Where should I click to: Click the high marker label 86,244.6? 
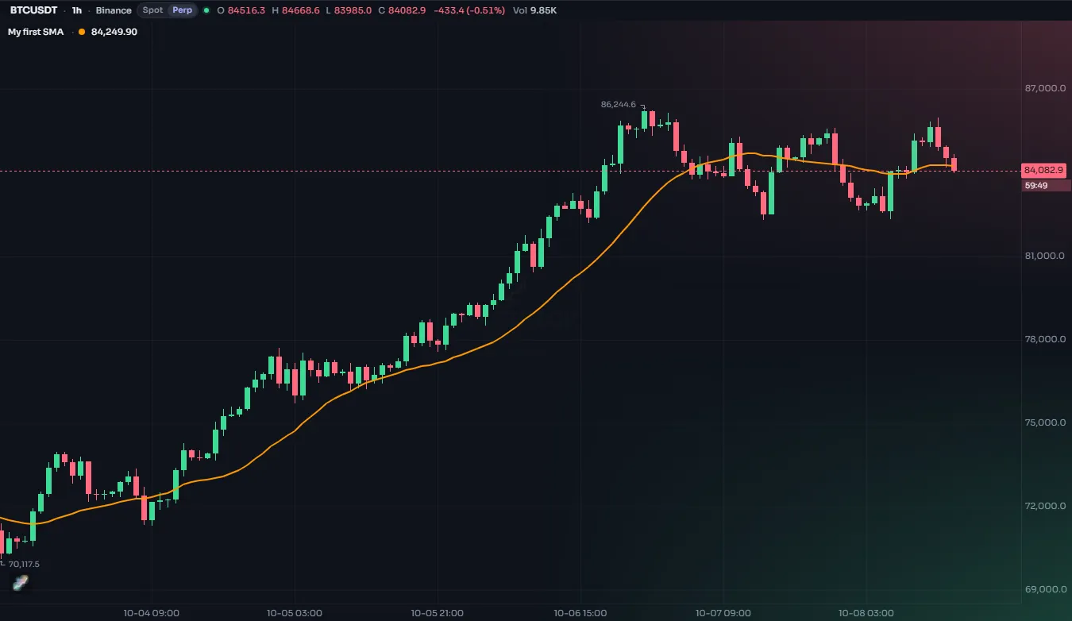click(x=619, y=104)
